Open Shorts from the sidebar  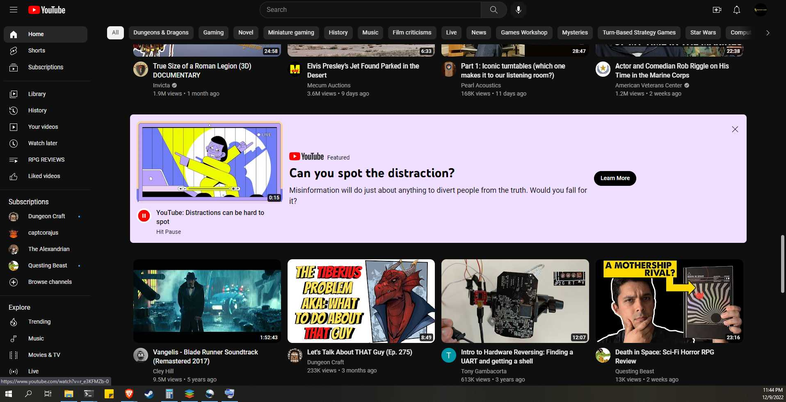point(46,50)
